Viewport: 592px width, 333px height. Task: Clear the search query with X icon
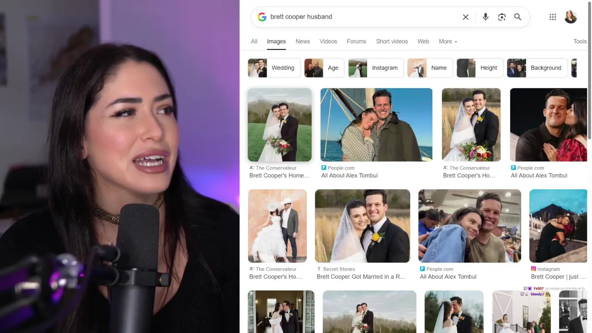(466, 17)
